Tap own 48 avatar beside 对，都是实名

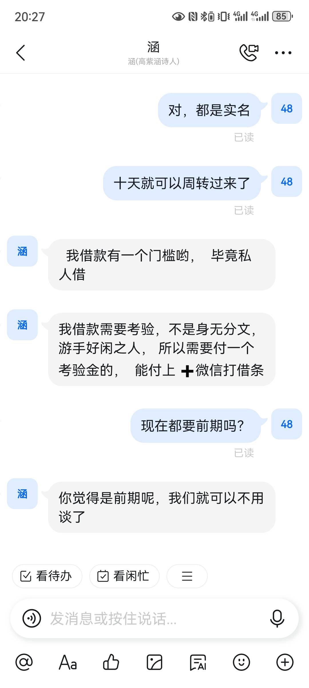[x=287, y=108]
